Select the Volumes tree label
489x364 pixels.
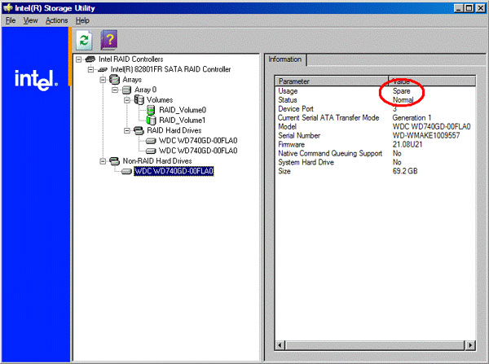click(160, 100)
